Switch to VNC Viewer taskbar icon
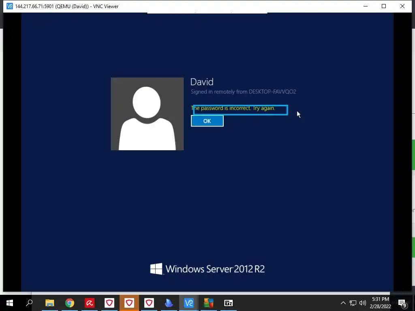This screenshot has width=415, height=311. pyautogui.click(x=189, y=303)
